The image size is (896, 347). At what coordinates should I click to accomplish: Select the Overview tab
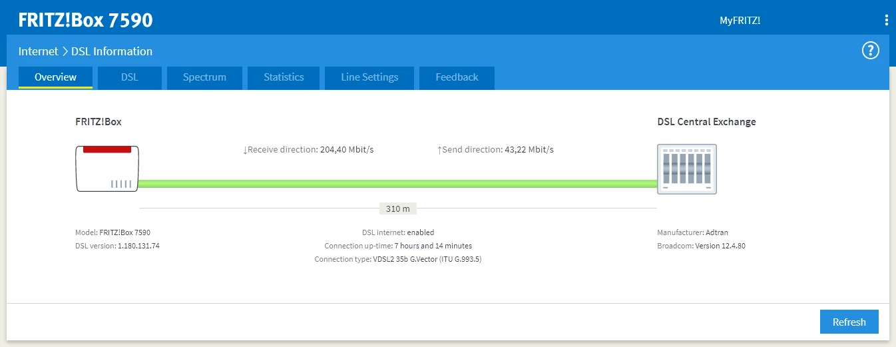click(55, 77)
